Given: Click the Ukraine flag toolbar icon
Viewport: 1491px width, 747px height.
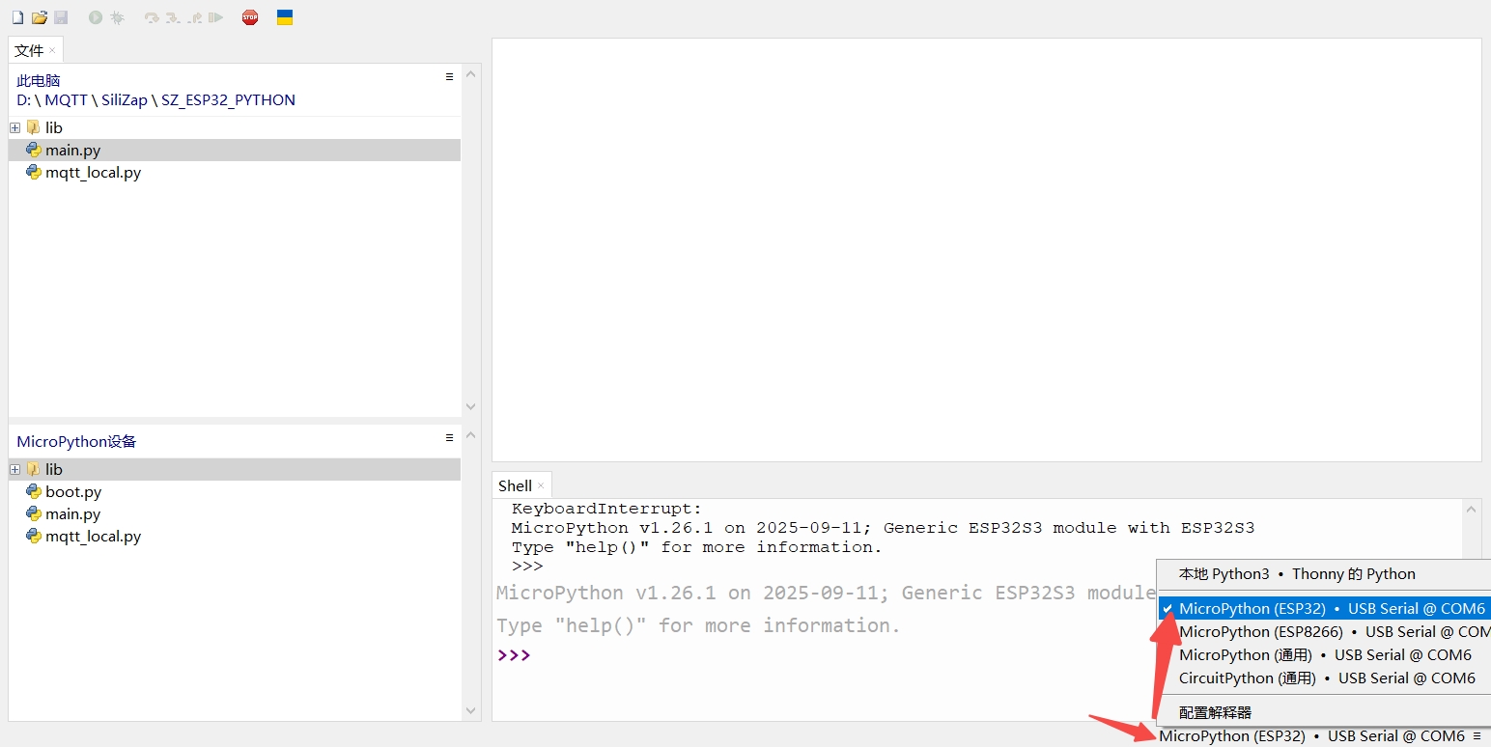Looking at the screenshot, I should click(284, 16).
